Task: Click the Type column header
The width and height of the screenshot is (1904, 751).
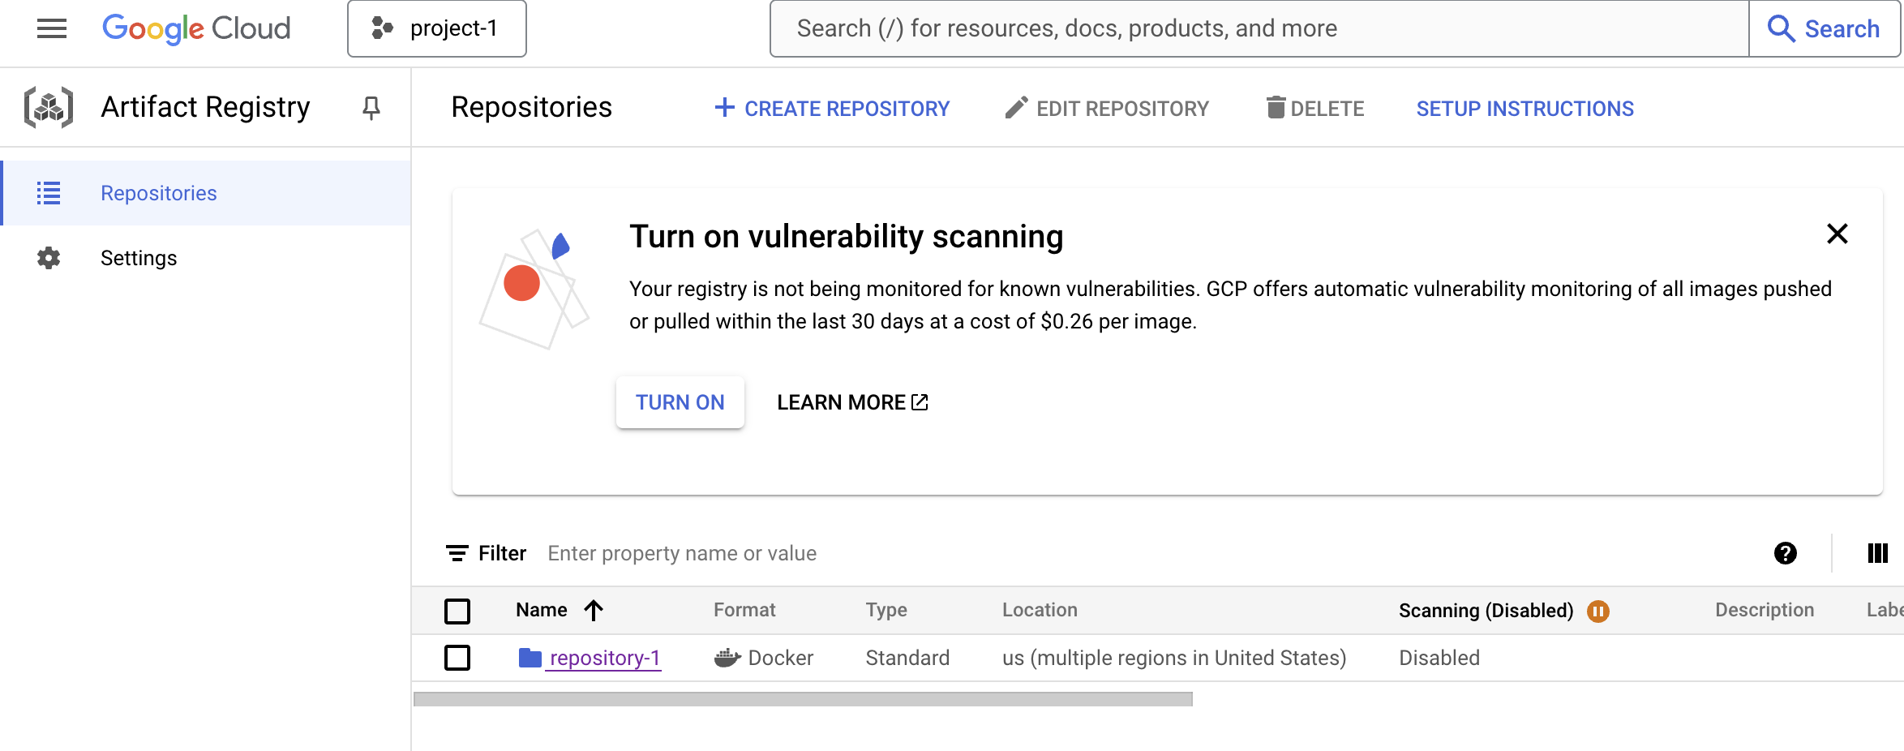Action: [x=886, y=610]
